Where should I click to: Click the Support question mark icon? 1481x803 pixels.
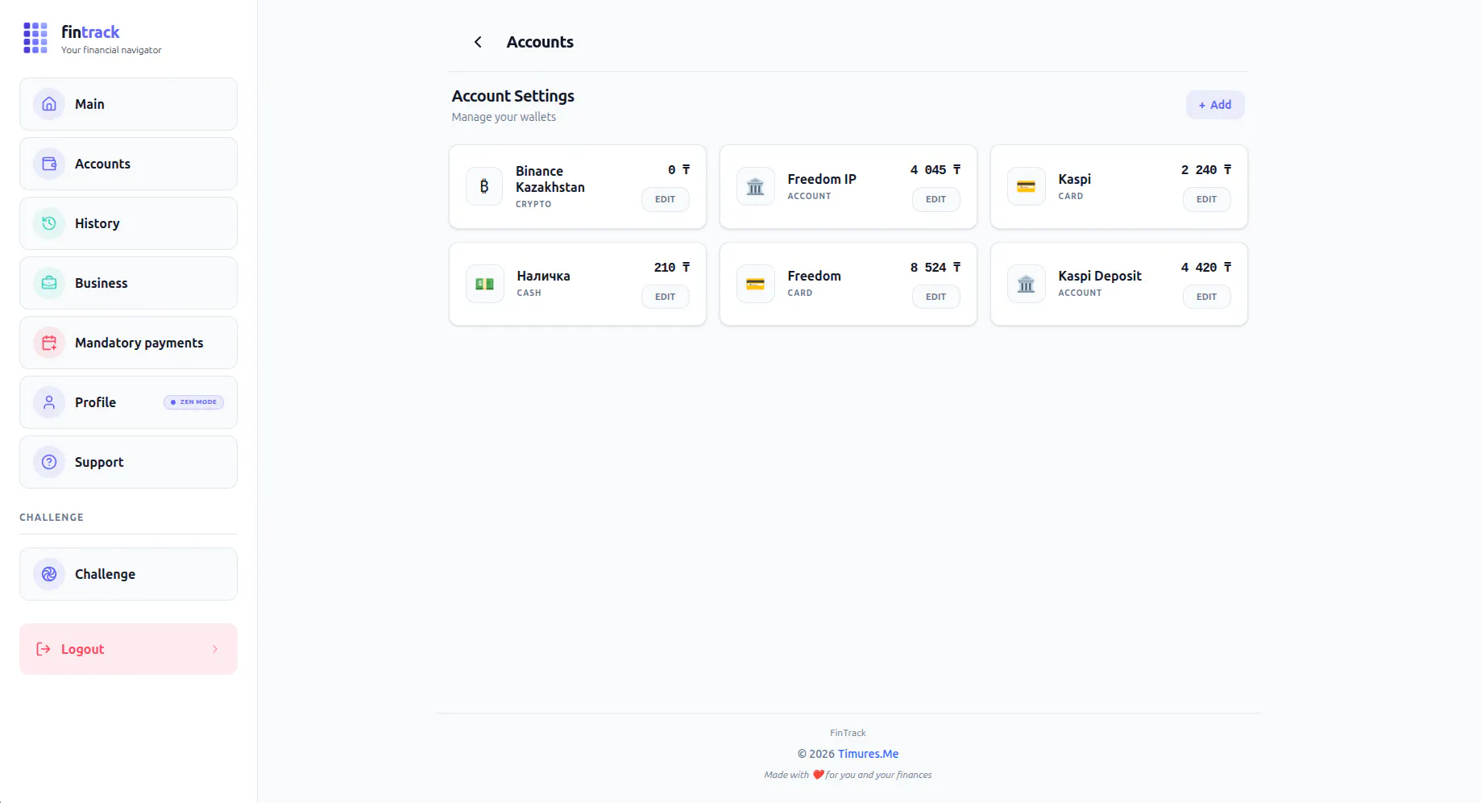pos(49,462)
